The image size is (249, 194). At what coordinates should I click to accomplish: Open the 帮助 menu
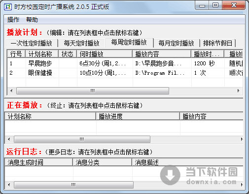32,20
